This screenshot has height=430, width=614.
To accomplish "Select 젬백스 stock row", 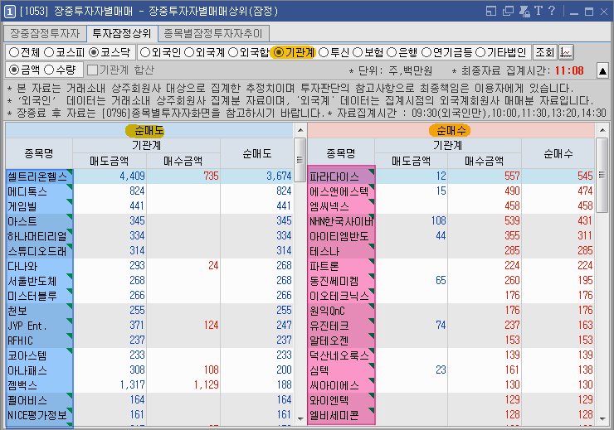I will tap(39, 385).
